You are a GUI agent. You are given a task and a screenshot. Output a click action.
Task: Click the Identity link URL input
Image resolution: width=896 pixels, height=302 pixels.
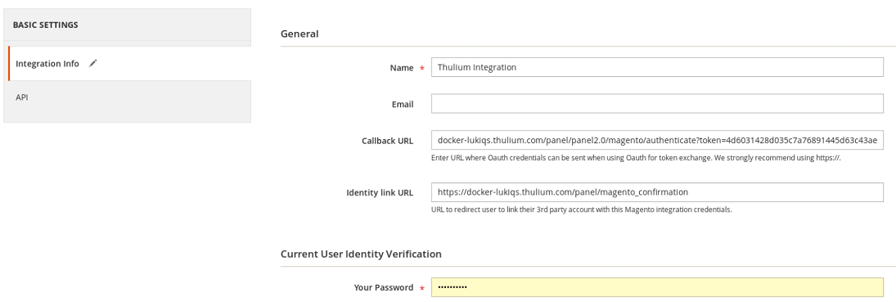(x=657, y=192)
